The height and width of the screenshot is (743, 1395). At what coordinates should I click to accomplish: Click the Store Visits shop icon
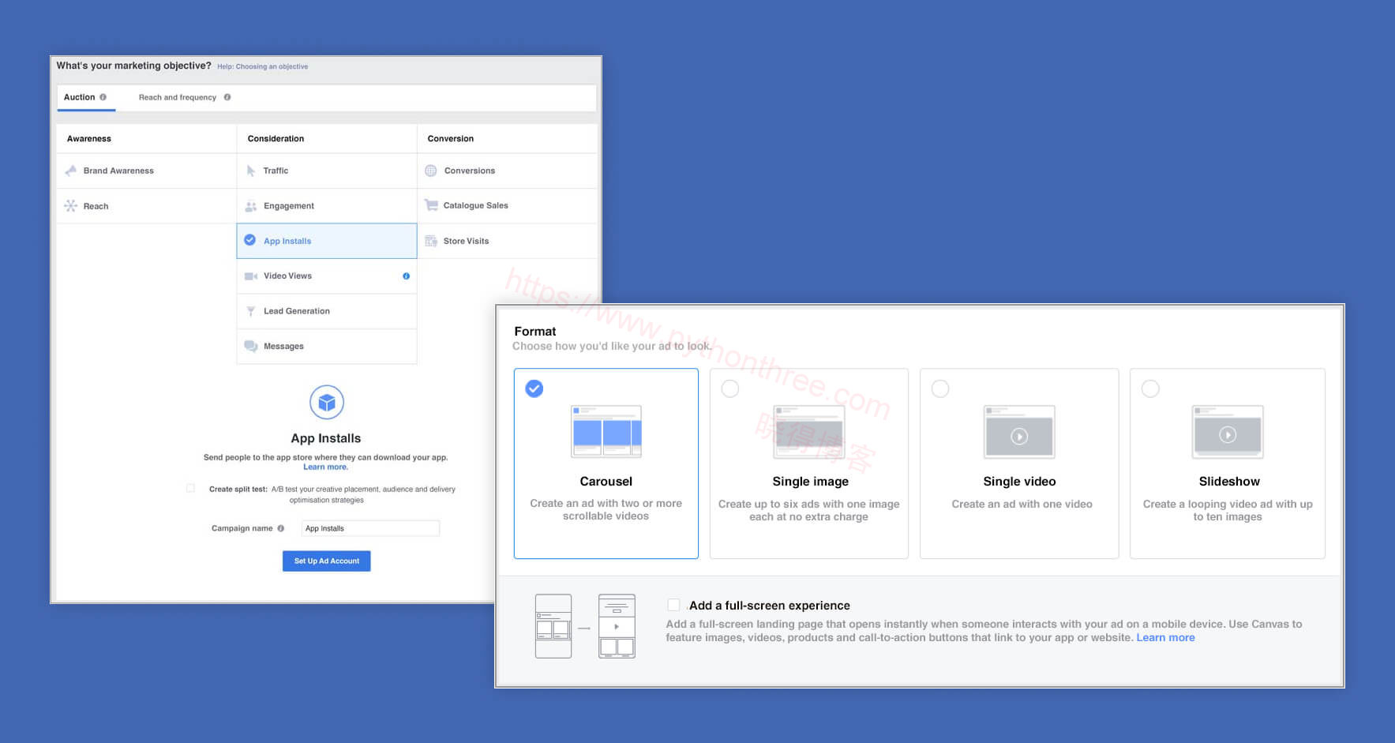point(431,241)
